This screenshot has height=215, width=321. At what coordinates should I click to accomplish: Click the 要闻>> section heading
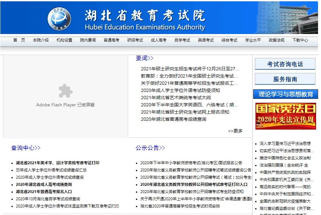tap(144, 58)
